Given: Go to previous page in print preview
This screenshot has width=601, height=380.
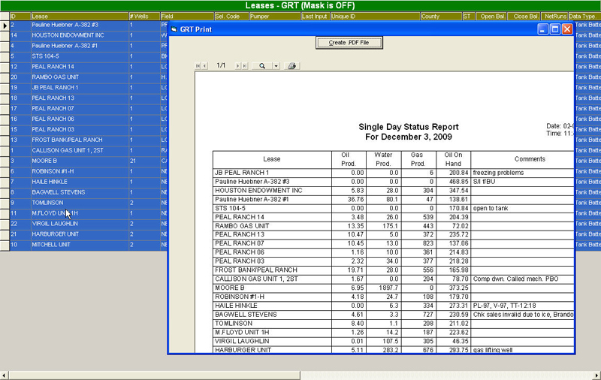Looking at the screenshot, I should pos(204,66).
